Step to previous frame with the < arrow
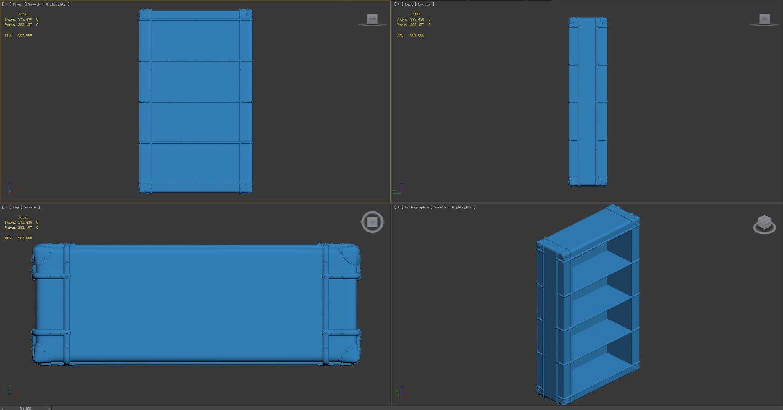Viewport: 783px width, 410px height. tap(2, 408)
